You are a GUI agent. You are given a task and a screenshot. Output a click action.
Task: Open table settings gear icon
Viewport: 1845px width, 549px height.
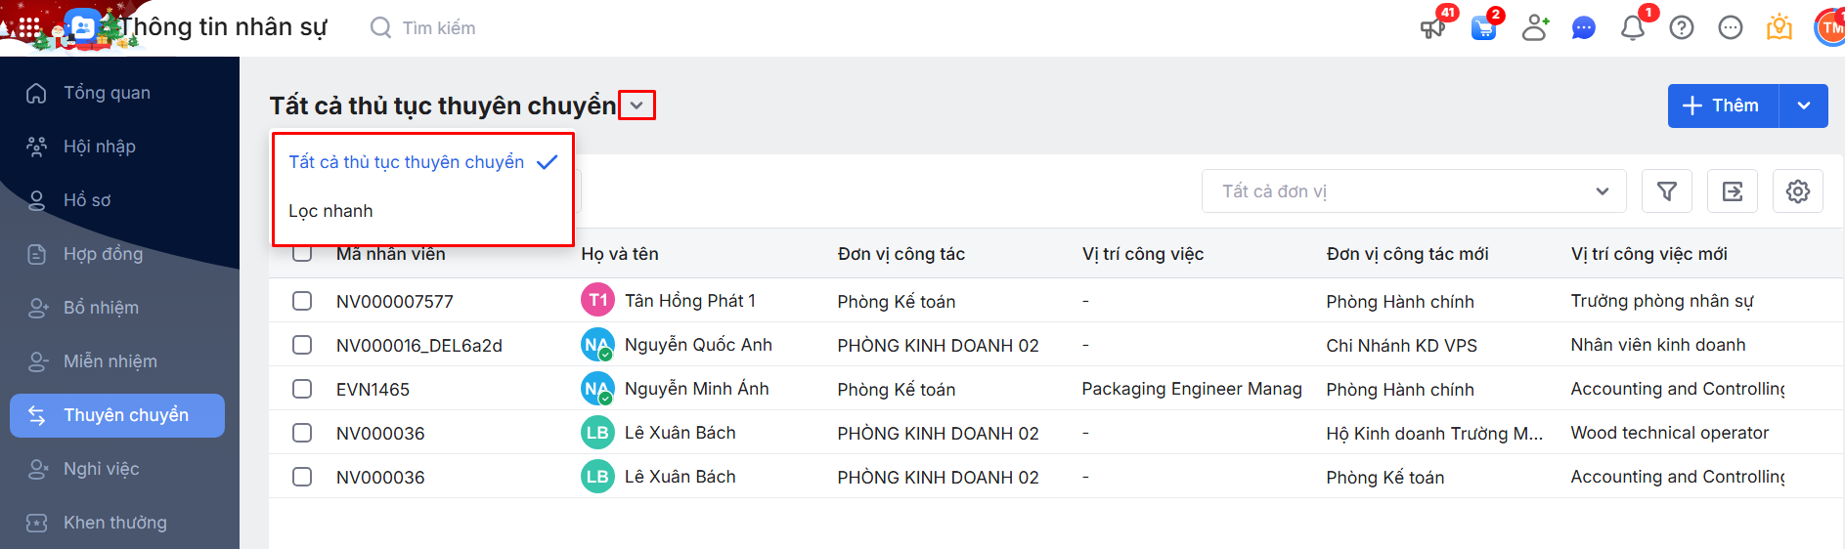tap(1797, 191)
